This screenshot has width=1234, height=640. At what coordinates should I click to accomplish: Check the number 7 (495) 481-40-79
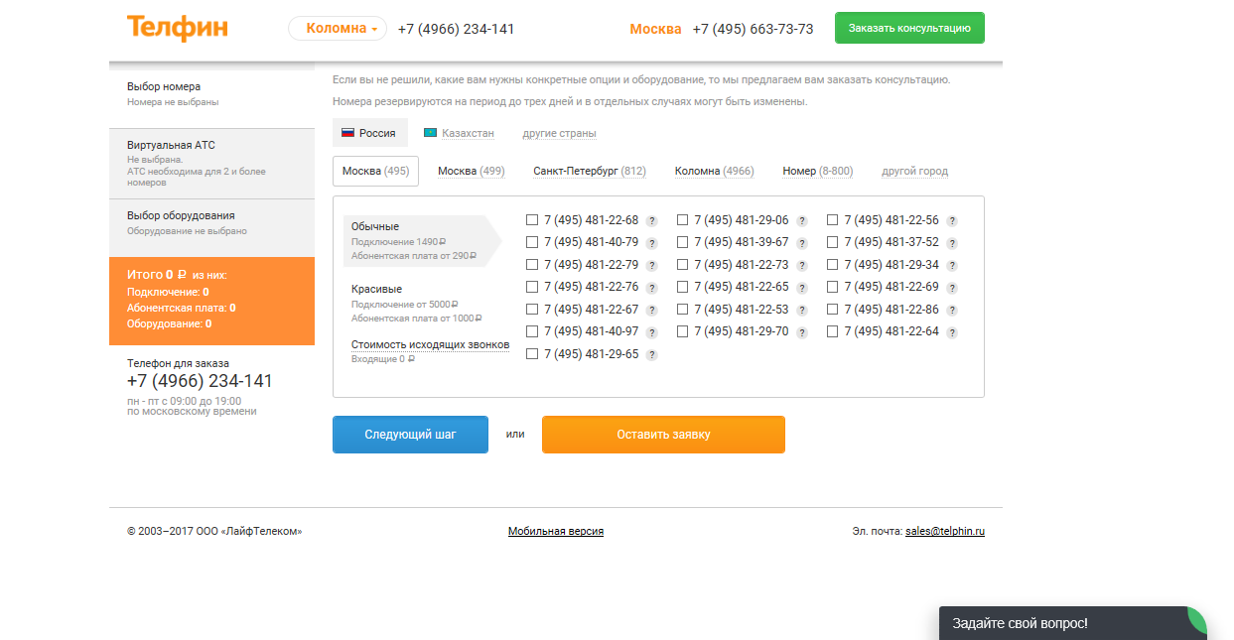coord(532,242)
